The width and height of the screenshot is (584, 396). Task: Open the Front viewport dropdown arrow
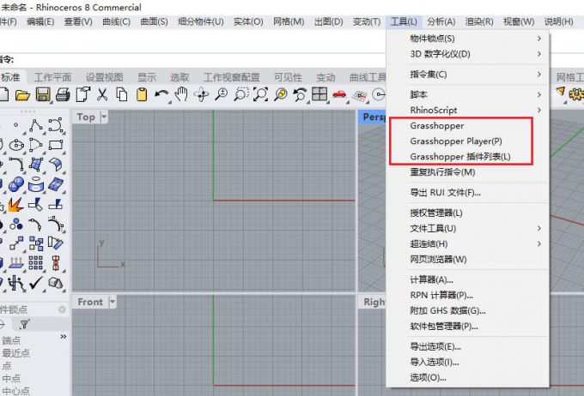coord(113,302)
